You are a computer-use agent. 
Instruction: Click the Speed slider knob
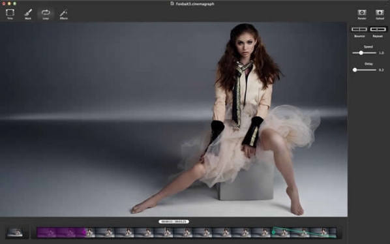coord(361,53)
